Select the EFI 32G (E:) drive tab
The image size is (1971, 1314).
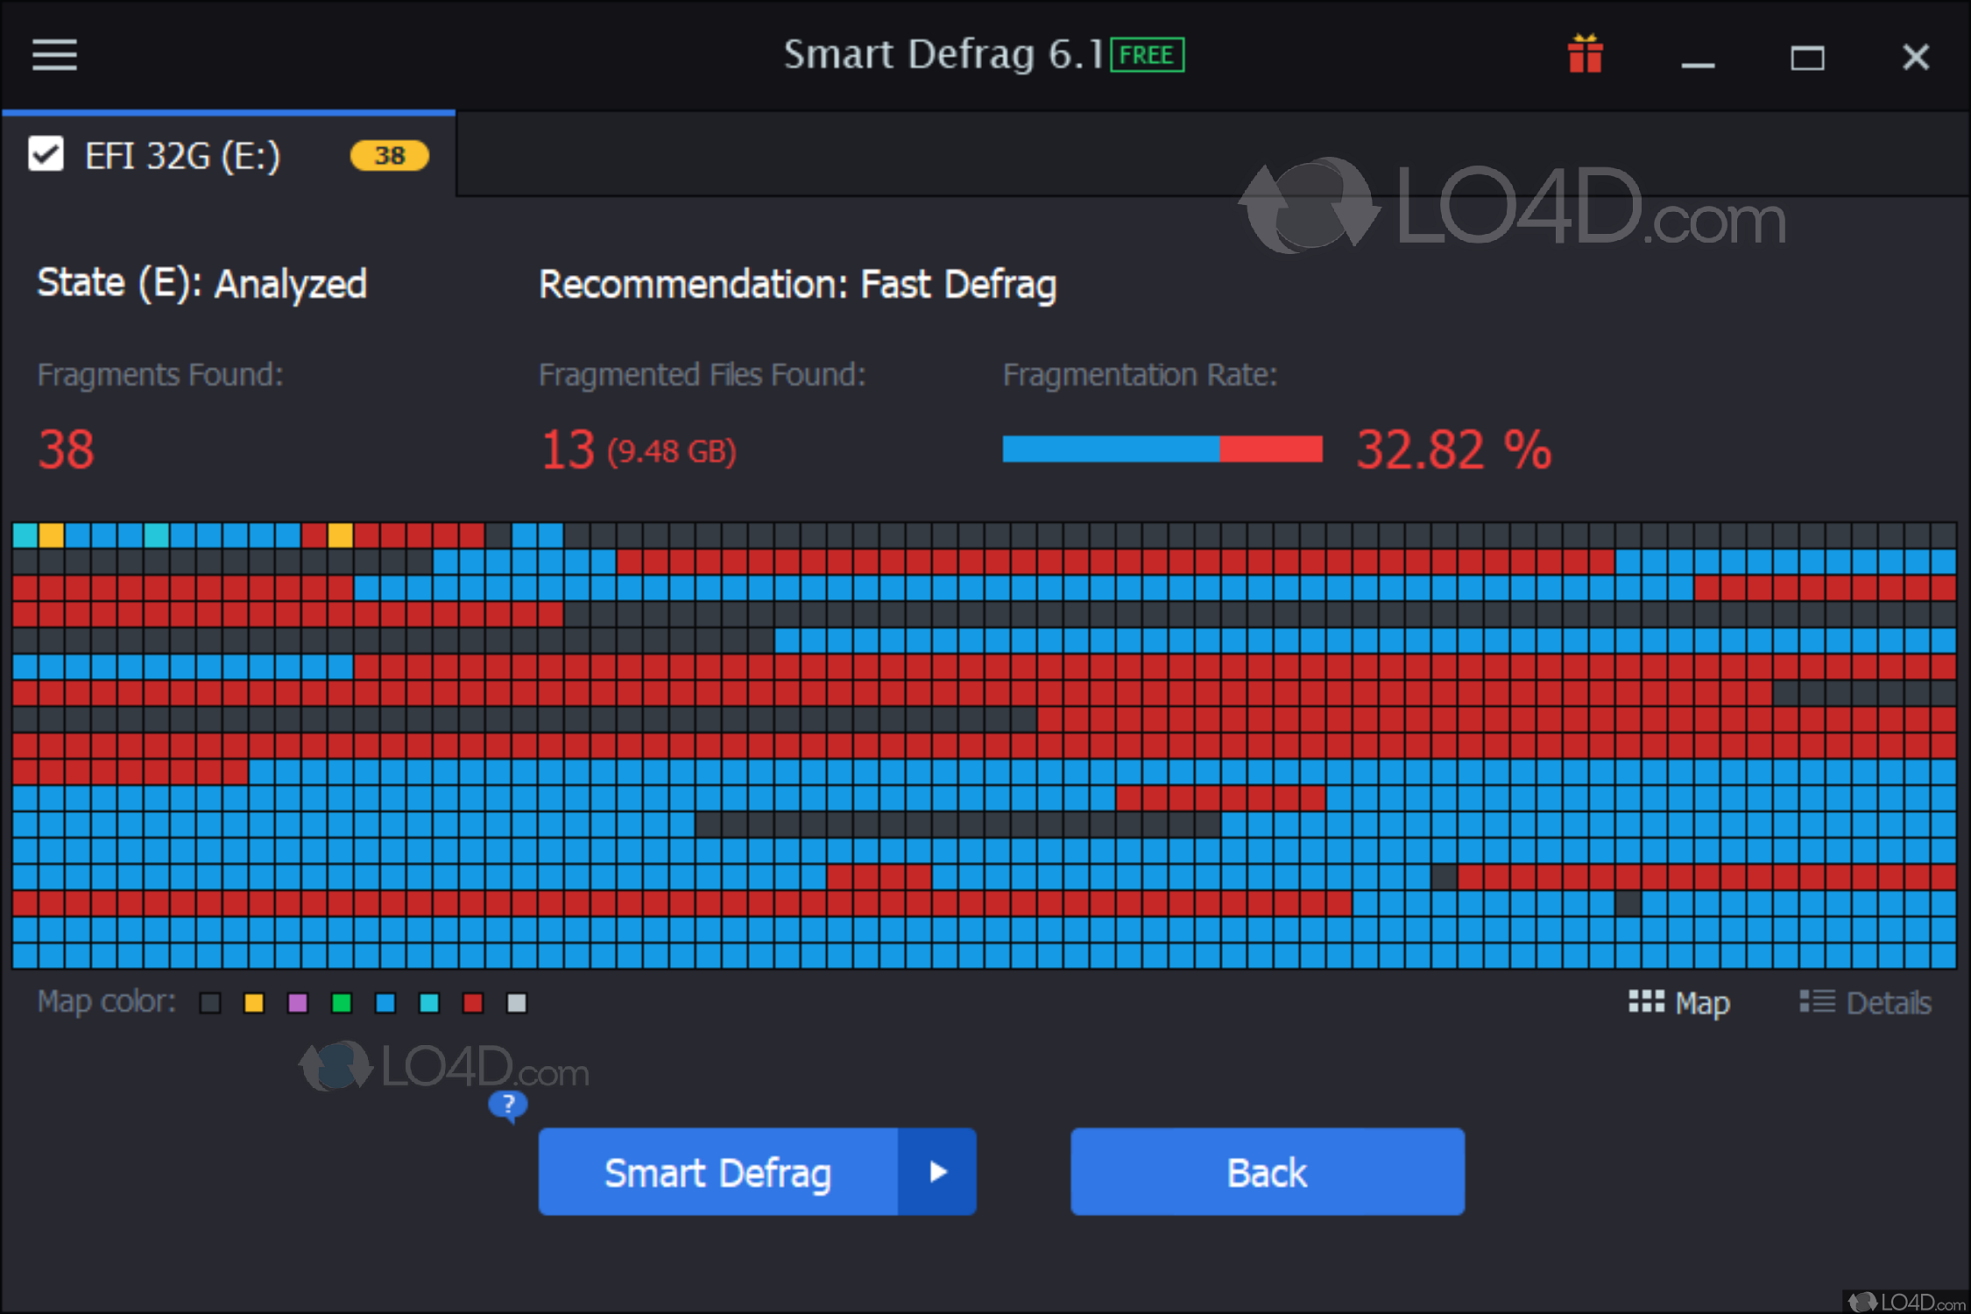(182, 156)
